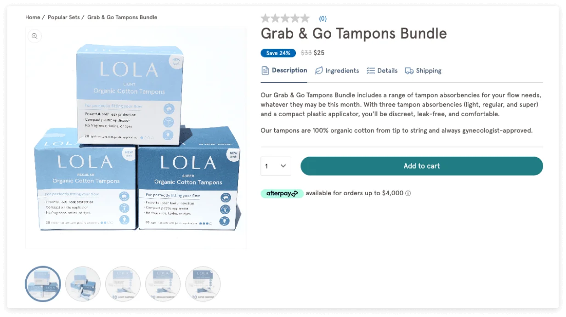566x317 pixels.
Task: Click the Ingredients leaf icon
Action: pos(319,71)
